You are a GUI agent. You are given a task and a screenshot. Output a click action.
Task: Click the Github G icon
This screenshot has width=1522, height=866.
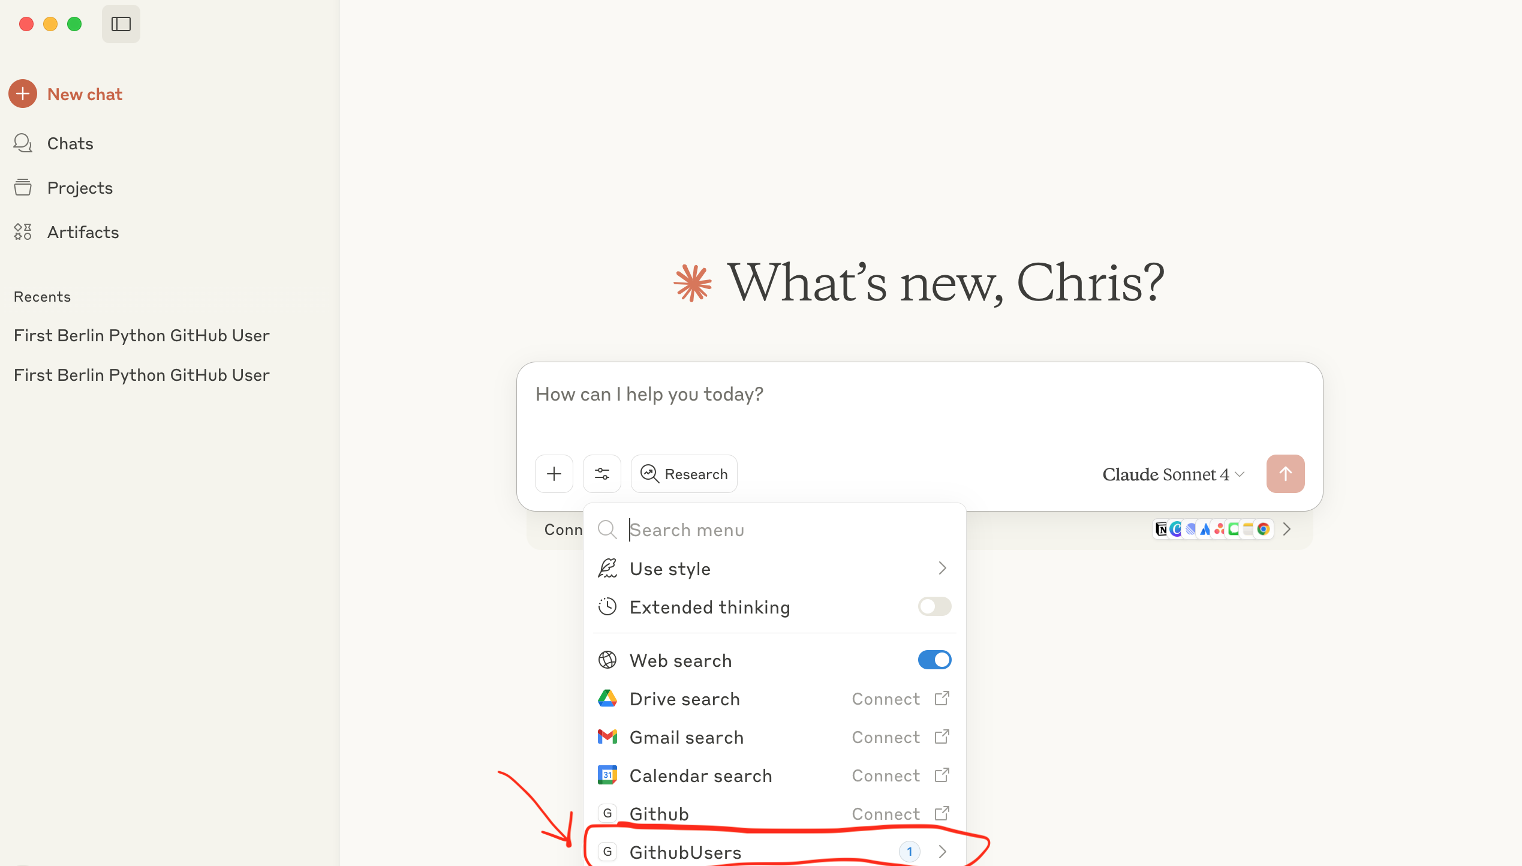tap(607, 813)
